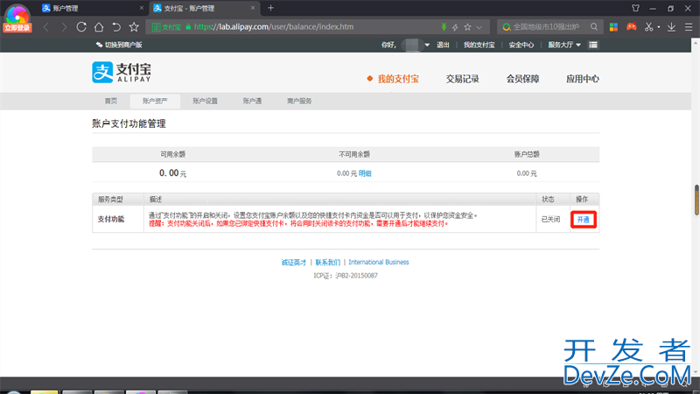Expand 服务大厅 dropdown
The width and height of the screenshot is (700, 394).
pos(564,45)
